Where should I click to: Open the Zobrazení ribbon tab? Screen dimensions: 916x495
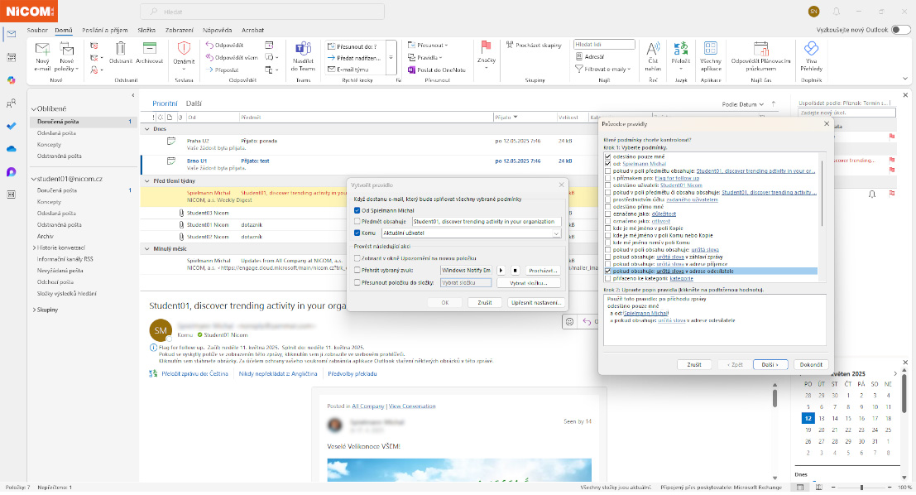(x=180, y=29)
